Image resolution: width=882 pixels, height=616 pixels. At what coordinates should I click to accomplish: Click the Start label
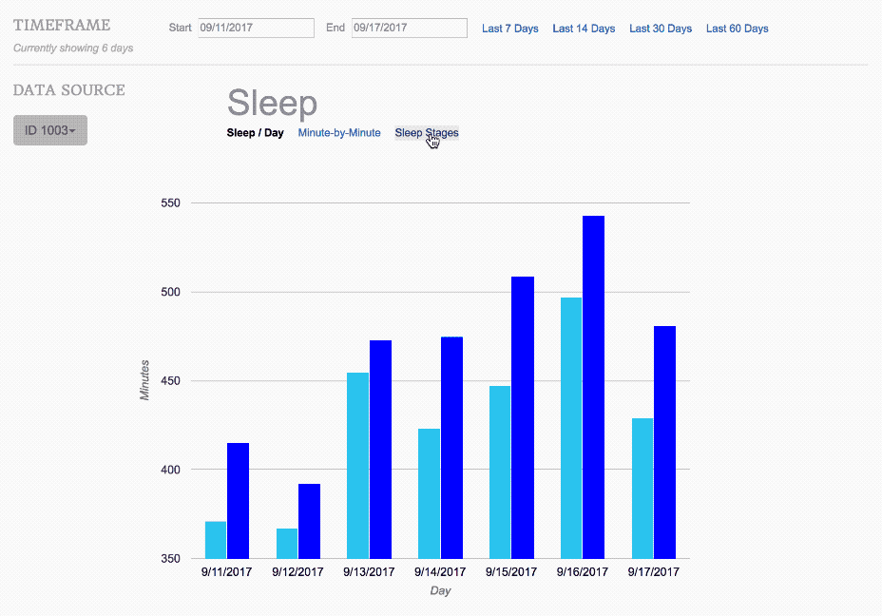click(x=180, y=28)
